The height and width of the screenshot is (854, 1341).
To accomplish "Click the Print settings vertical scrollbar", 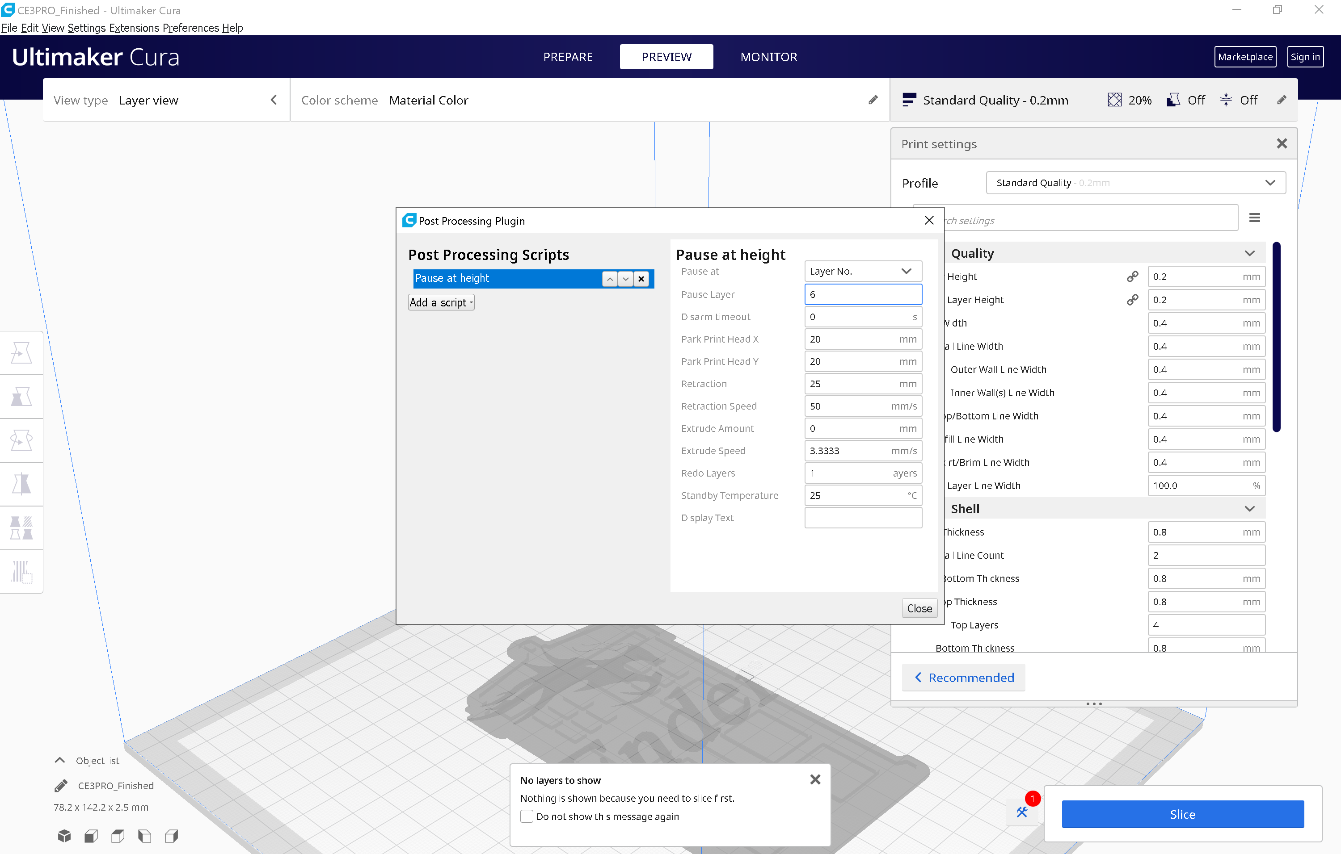I will (1276, 337).
